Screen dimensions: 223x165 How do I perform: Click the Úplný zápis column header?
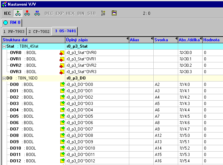(97, 40)
